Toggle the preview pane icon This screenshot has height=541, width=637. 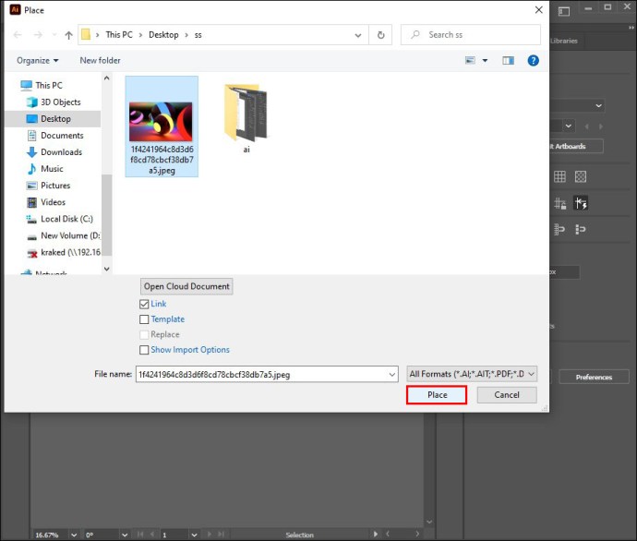coord(508,61)
